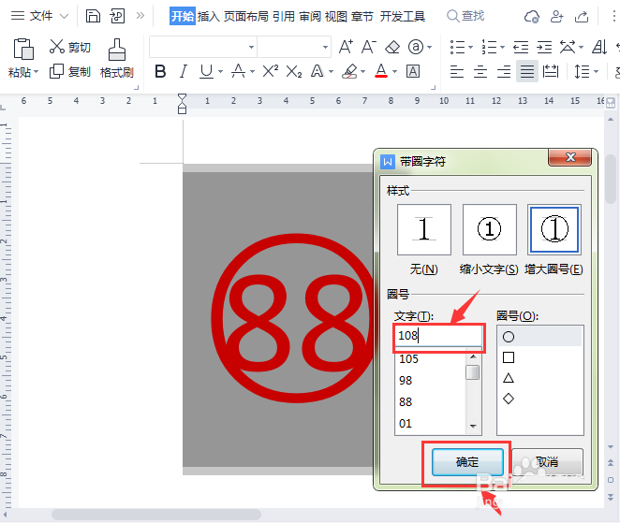The height and width of the screenshot is (523, 620).
Task: Click the 取消 button
Action: pos(547,462)
